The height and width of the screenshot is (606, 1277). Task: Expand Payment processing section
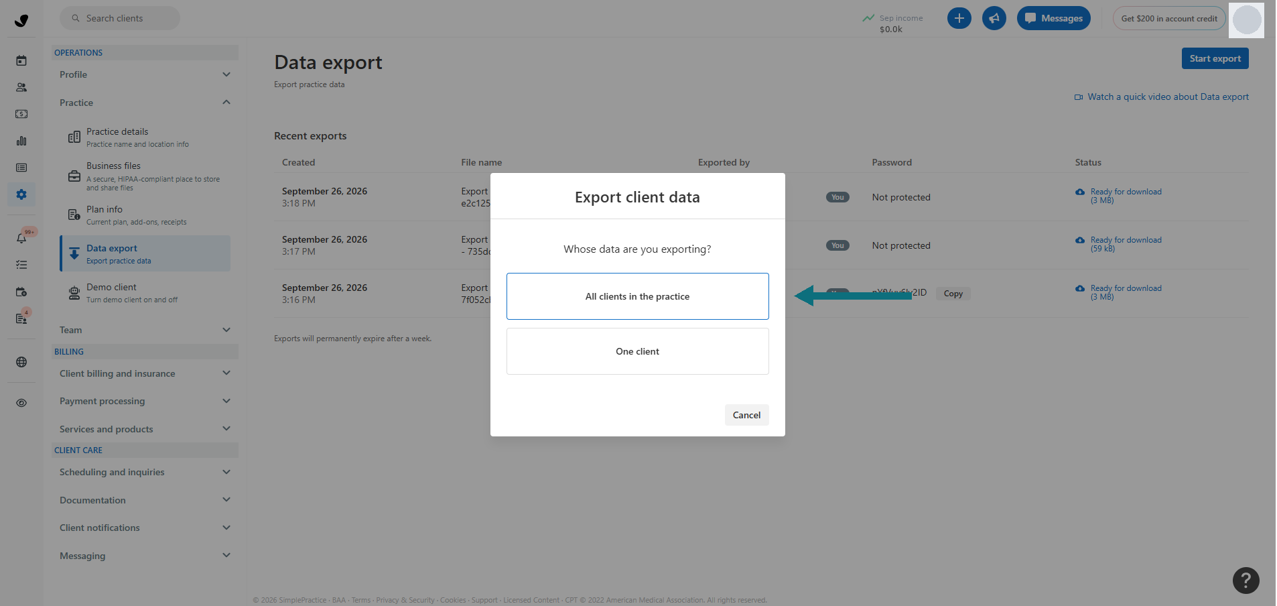145,401
